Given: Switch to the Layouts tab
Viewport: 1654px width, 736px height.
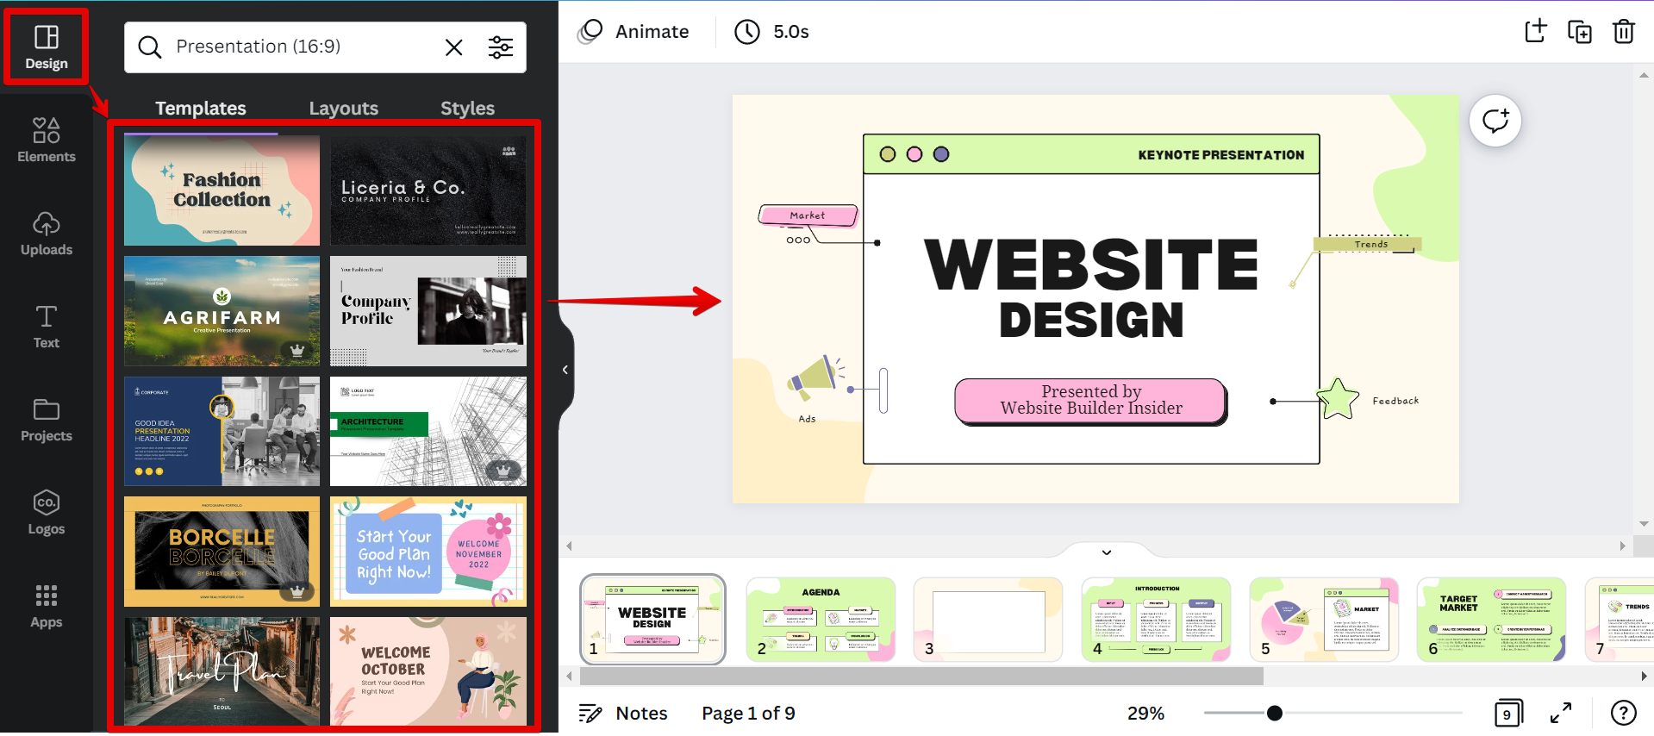Looking at the screenshot, I should tap(343, 109).
